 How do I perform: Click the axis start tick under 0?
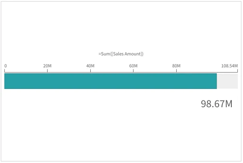[x=4, y=71]
